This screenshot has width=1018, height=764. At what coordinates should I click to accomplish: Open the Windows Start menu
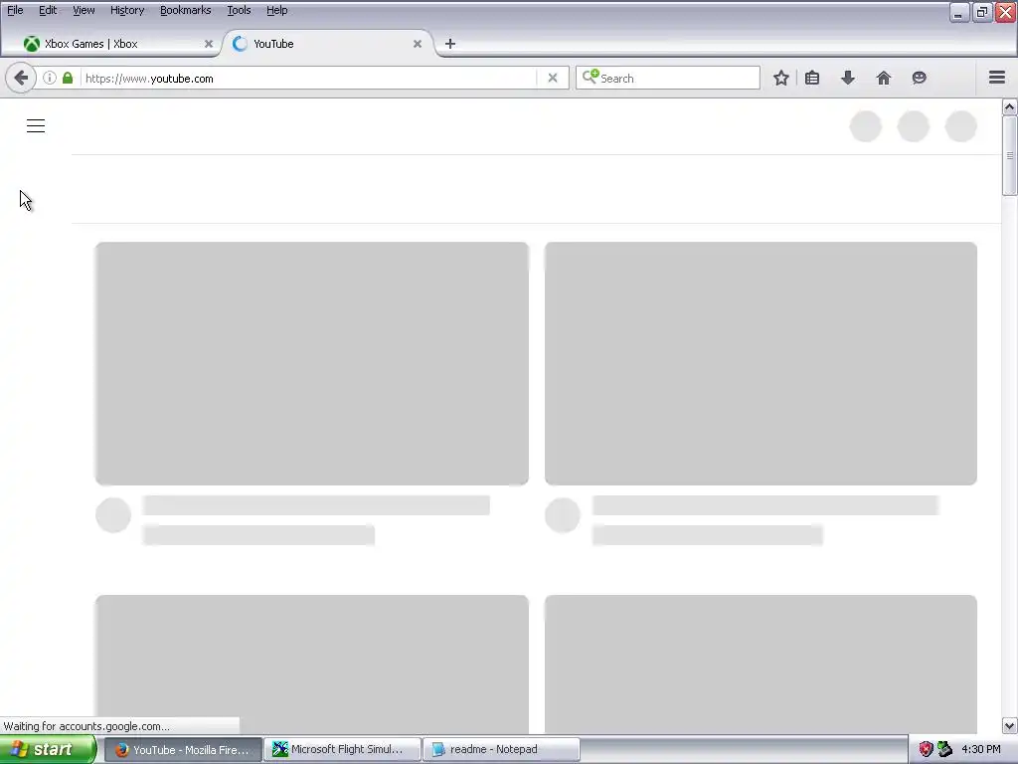click(48, 750)
